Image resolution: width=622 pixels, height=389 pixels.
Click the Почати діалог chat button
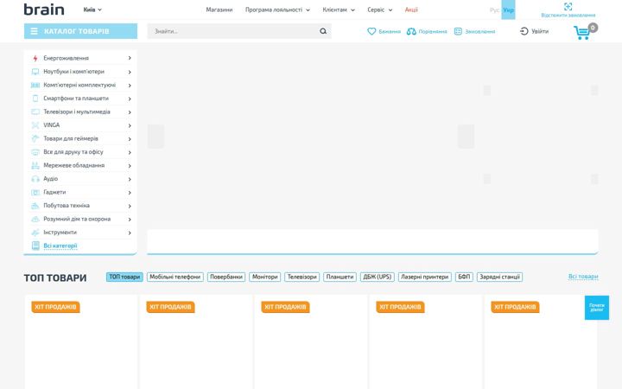tap(597, 307)
